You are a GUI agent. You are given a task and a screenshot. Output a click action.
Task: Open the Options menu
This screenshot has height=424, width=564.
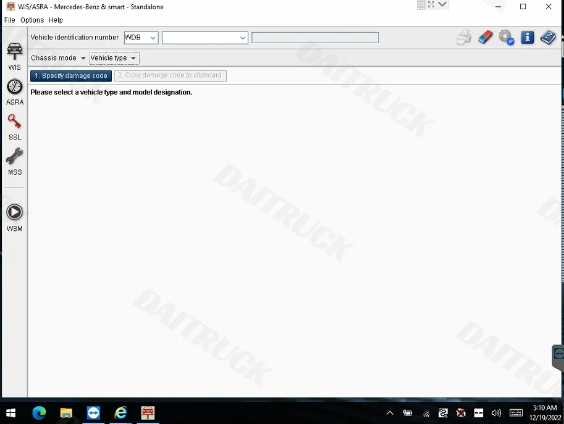point(32,20)
